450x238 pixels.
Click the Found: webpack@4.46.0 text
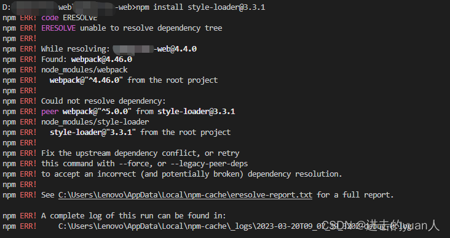point(87,60)
